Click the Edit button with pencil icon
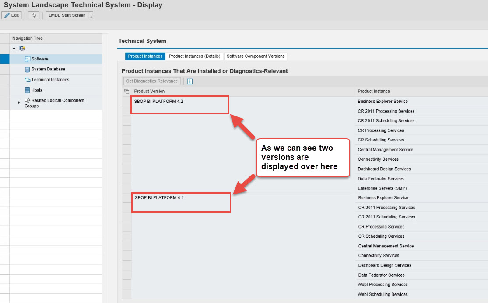 point(12,15)
